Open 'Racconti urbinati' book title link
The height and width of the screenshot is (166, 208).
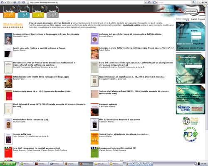pos(108,104)
